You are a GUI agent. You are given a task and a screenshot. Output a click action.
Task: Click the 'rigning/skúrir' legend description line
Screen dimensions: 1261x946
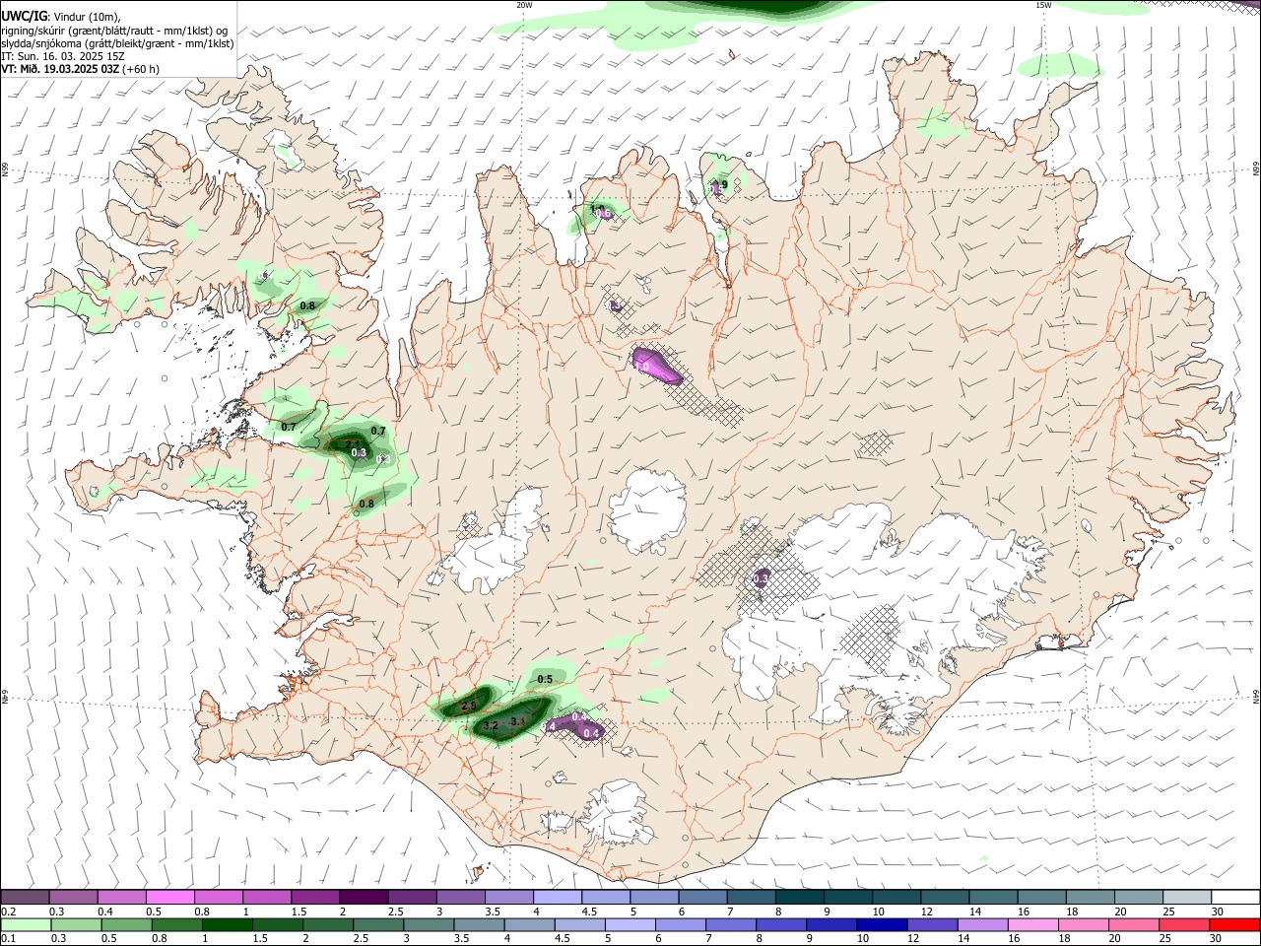pos(113,31)
